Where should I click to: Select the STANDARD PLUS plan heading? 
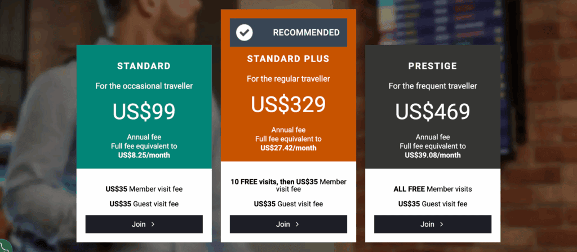(x=288, y=59)
